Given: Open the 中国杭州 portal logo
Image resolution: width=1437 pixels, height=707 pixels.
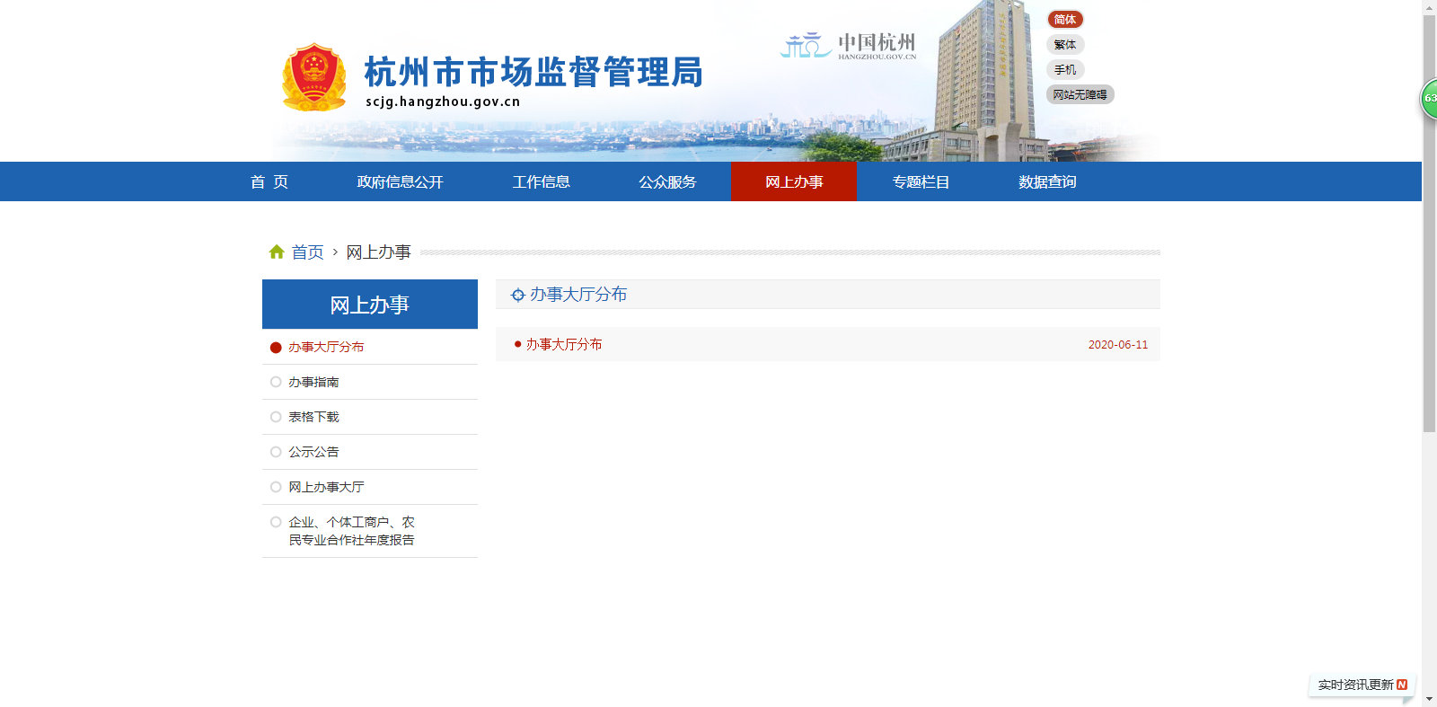Looking at the screenshot, I should point(849,46).
